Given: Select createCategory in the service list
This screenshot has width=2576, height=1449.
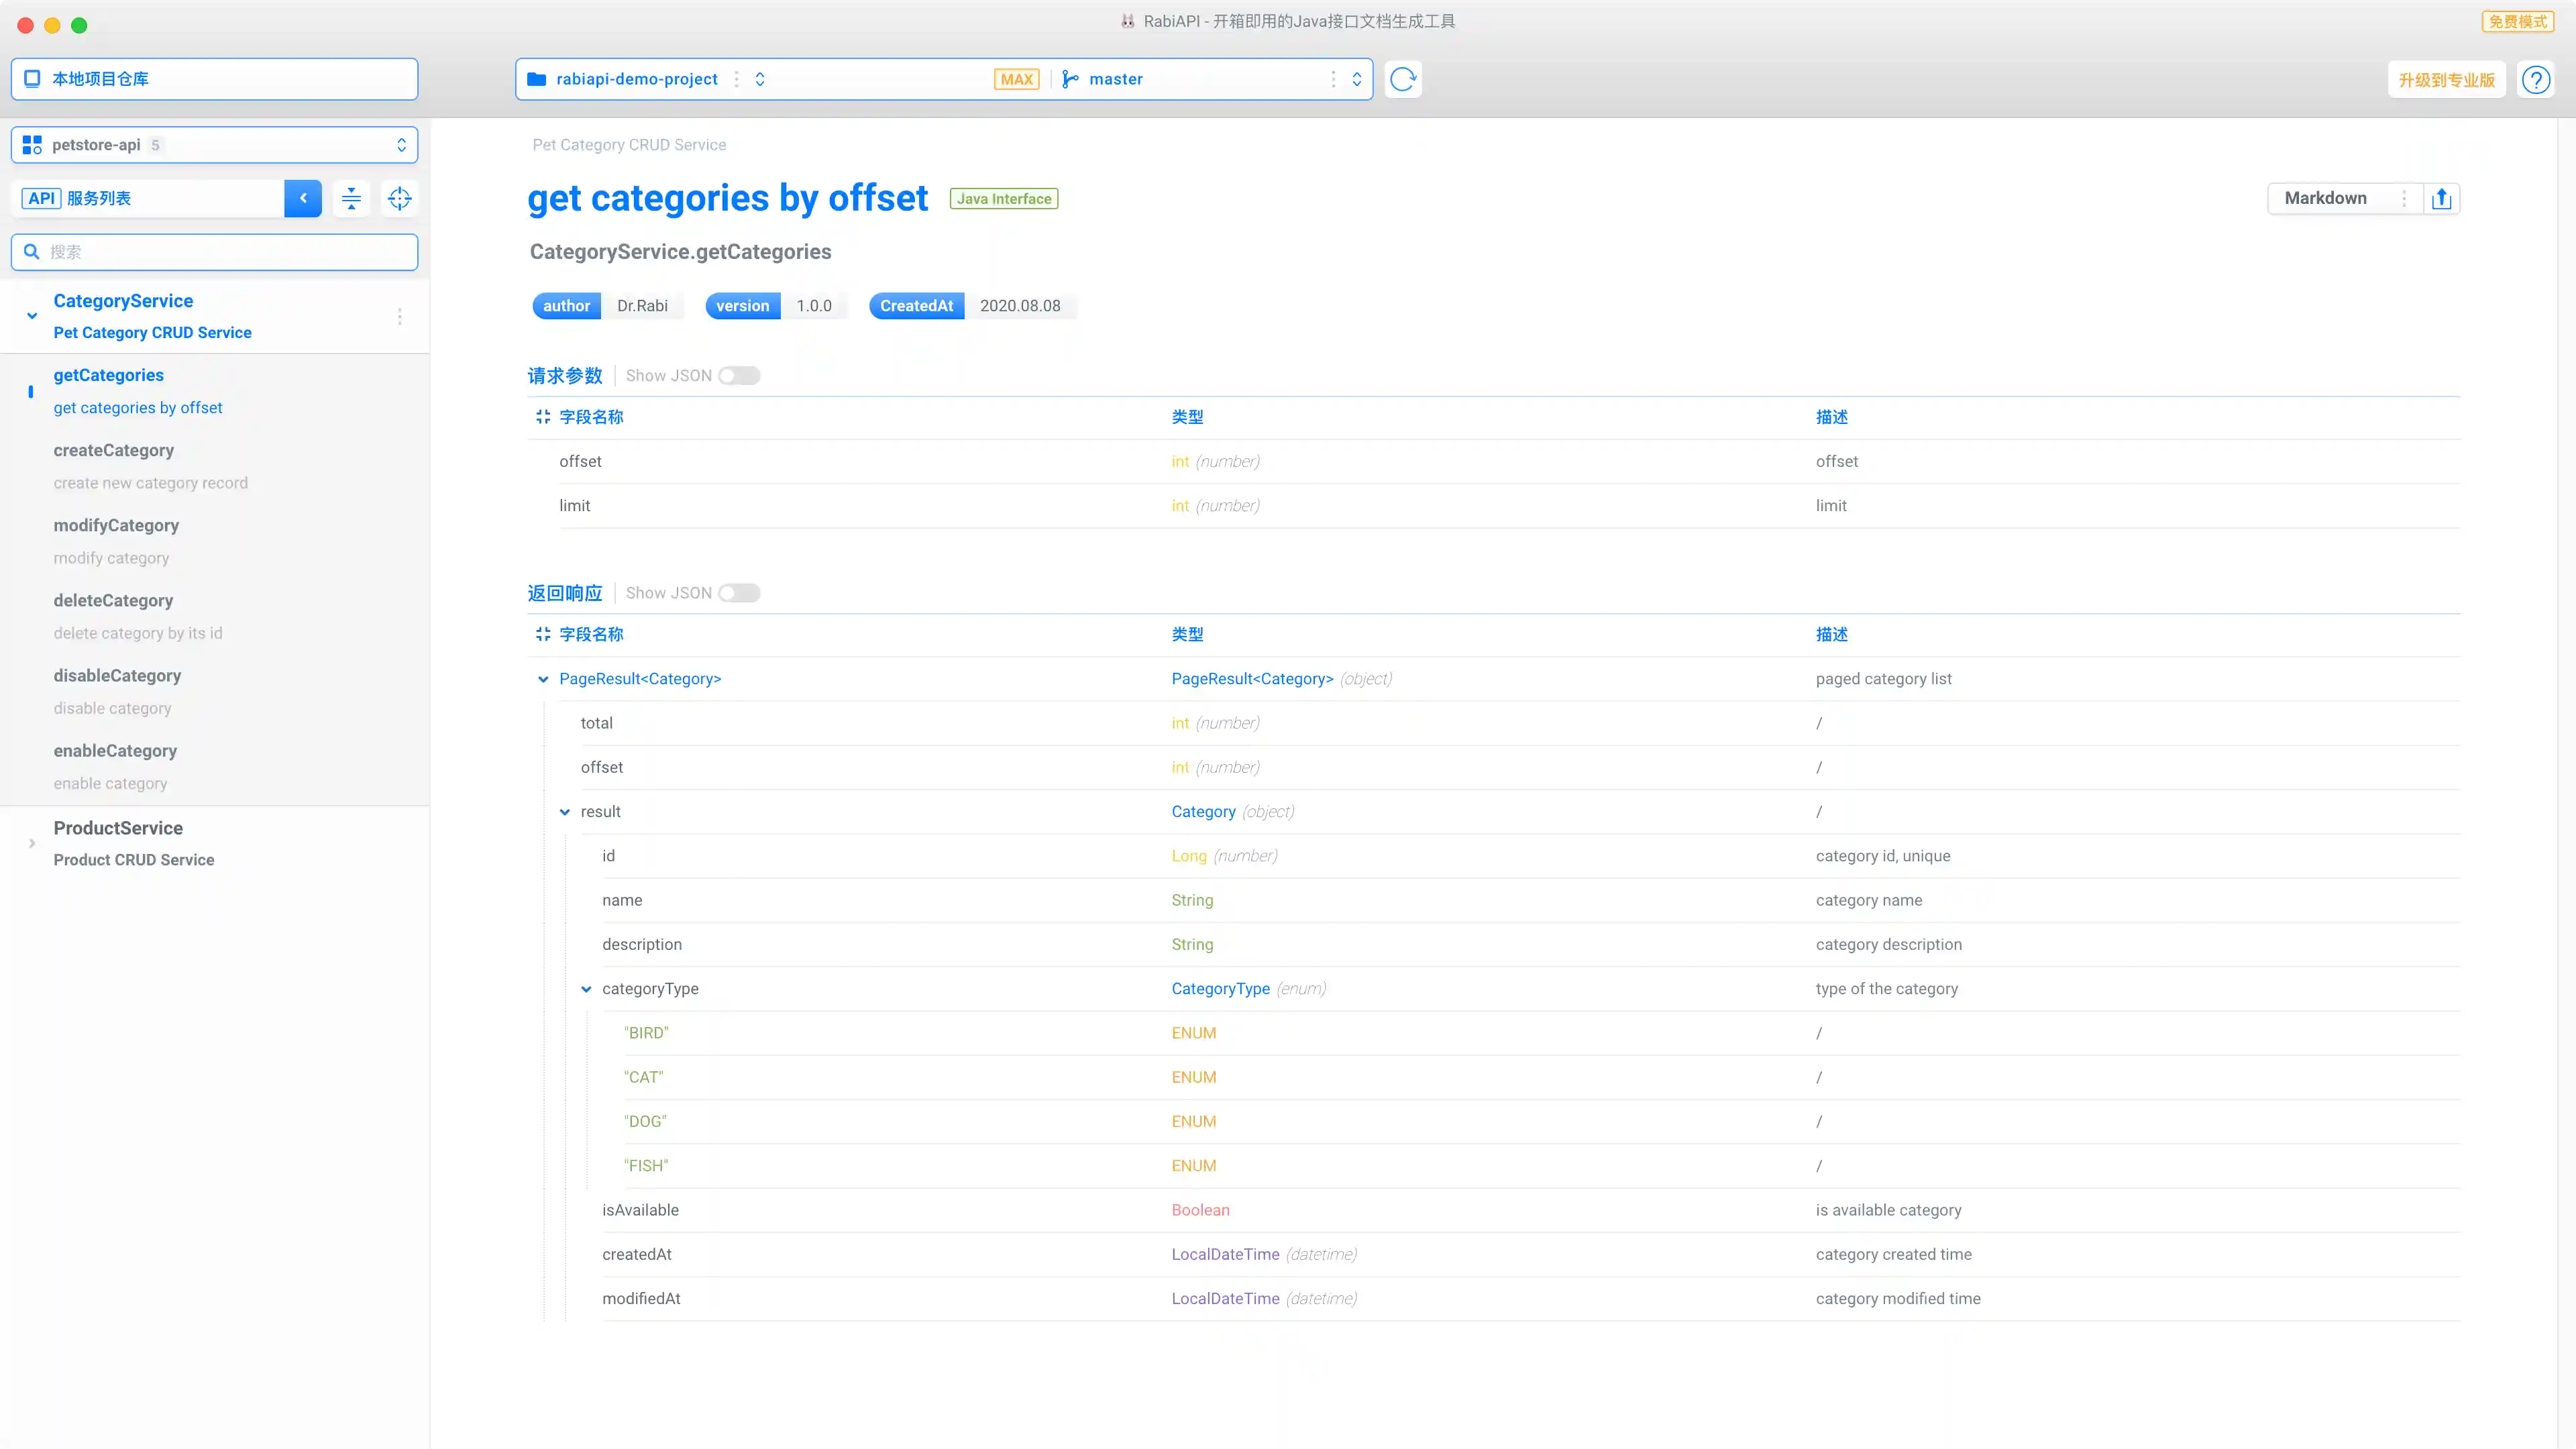Looking at the screenshot, I should coord(114,451).
